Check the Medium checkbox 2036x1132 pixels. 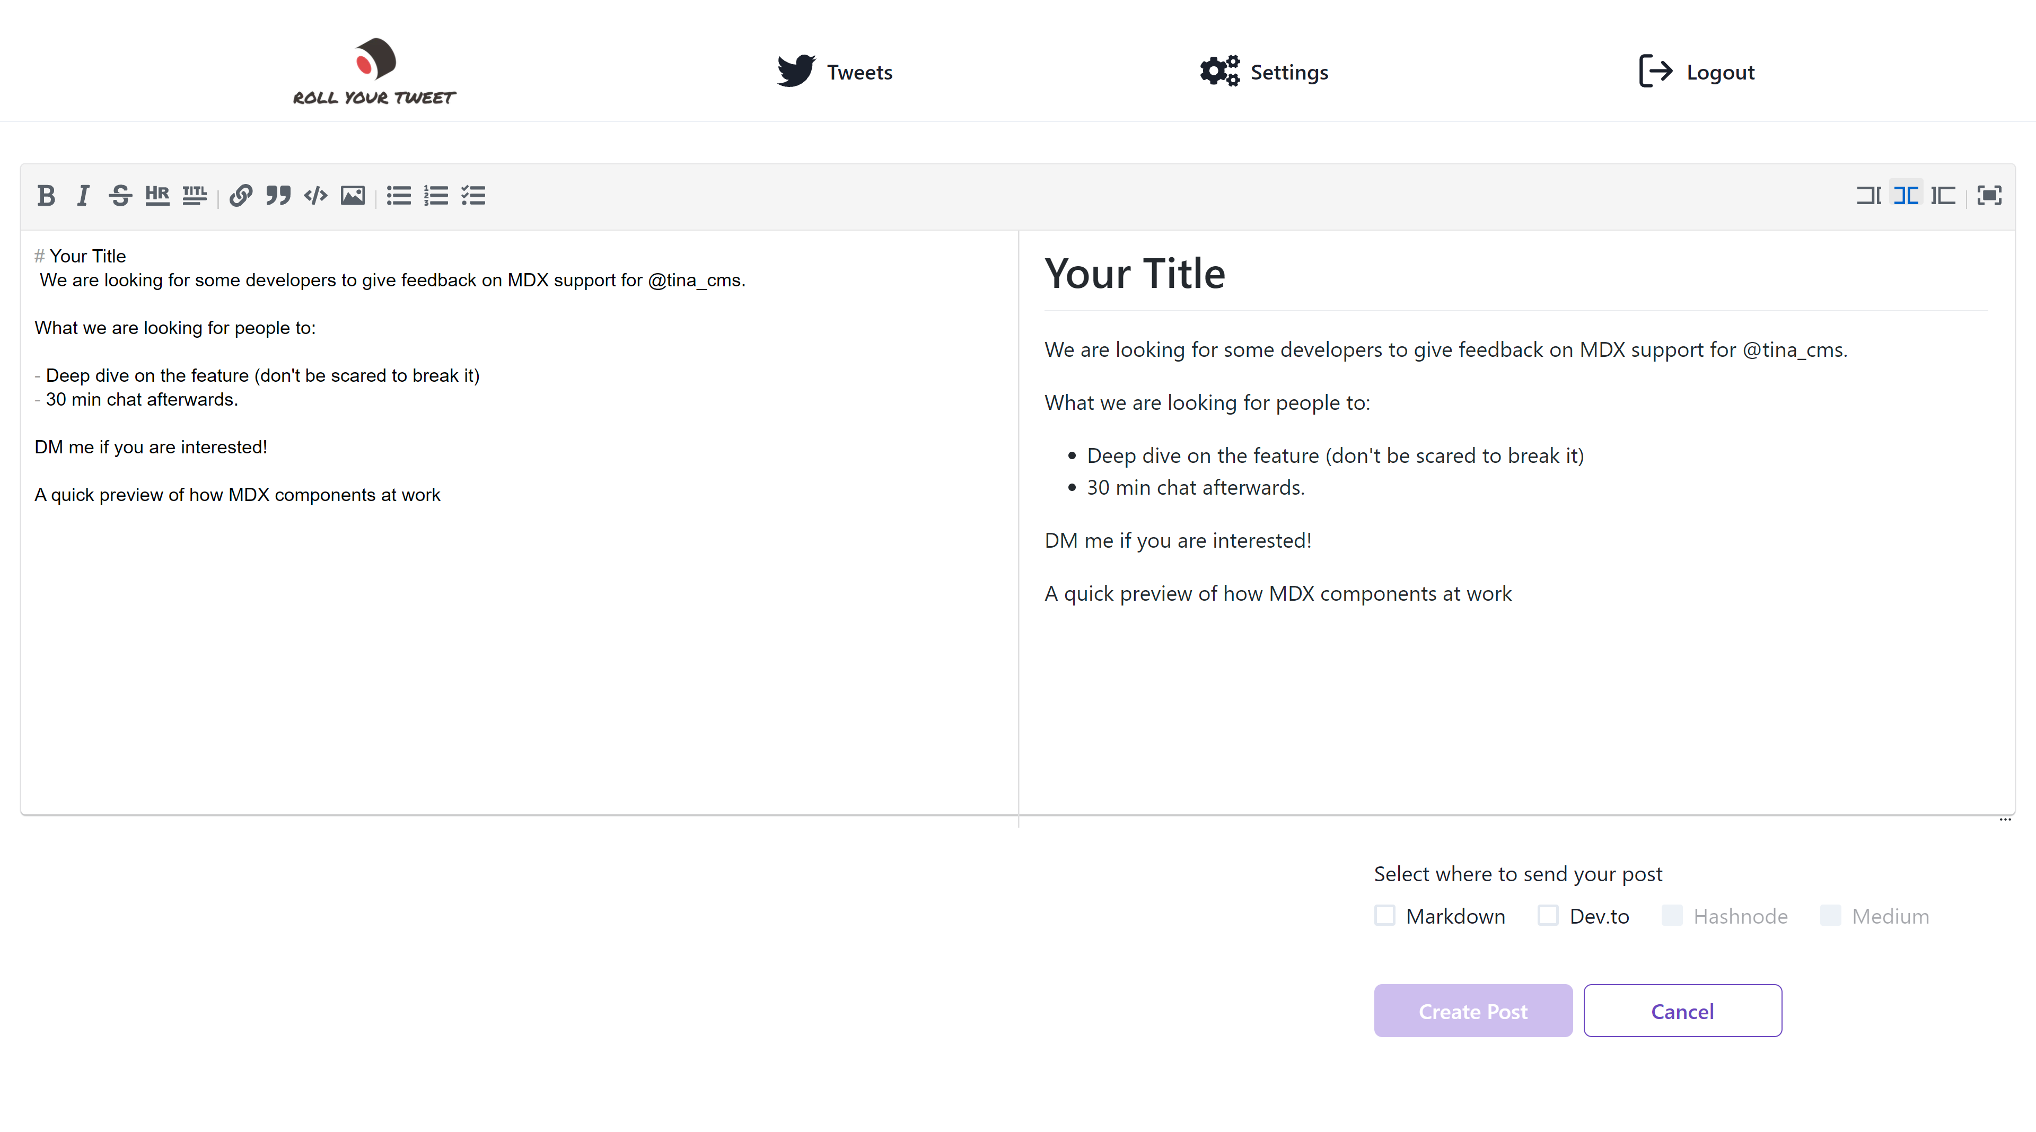(1830, 915)
